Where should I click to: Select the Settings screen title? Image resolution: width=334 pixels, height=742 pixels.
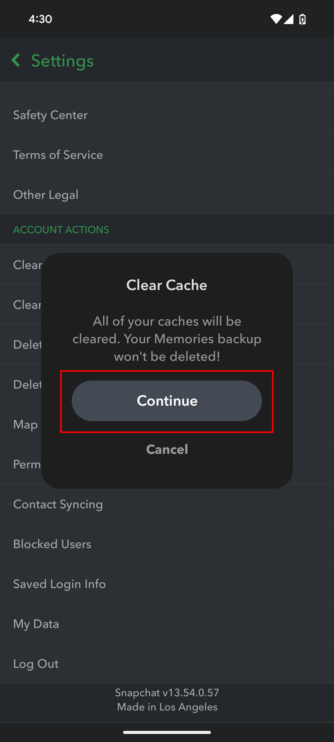point(62,61)
